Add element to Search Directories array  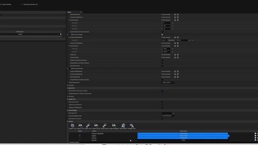(x=175, y=14)
